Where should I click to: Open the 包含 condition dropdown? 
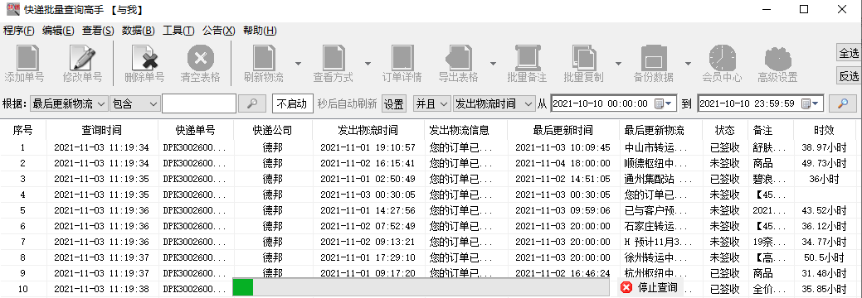point(134,103)
